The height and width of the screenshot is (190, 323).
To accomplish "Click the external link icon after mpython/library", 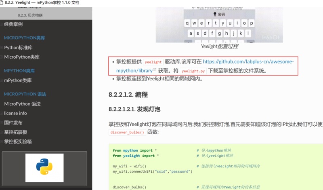I will [155, 70].
